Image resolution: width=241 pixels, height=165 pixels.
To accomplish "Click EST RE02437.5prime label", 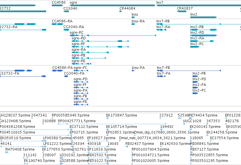I will point(140,144).
